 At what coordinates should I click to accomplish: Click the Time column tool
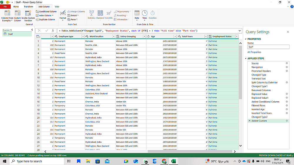(145, 15)
